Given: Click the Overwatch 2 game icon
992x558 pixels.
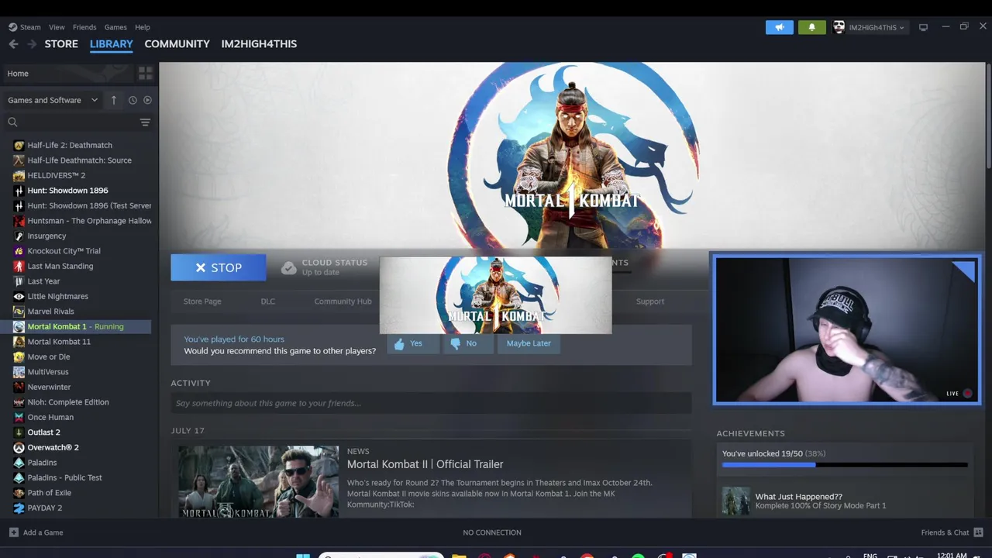Looking at the screenshot, I should [x=19, y=447].
